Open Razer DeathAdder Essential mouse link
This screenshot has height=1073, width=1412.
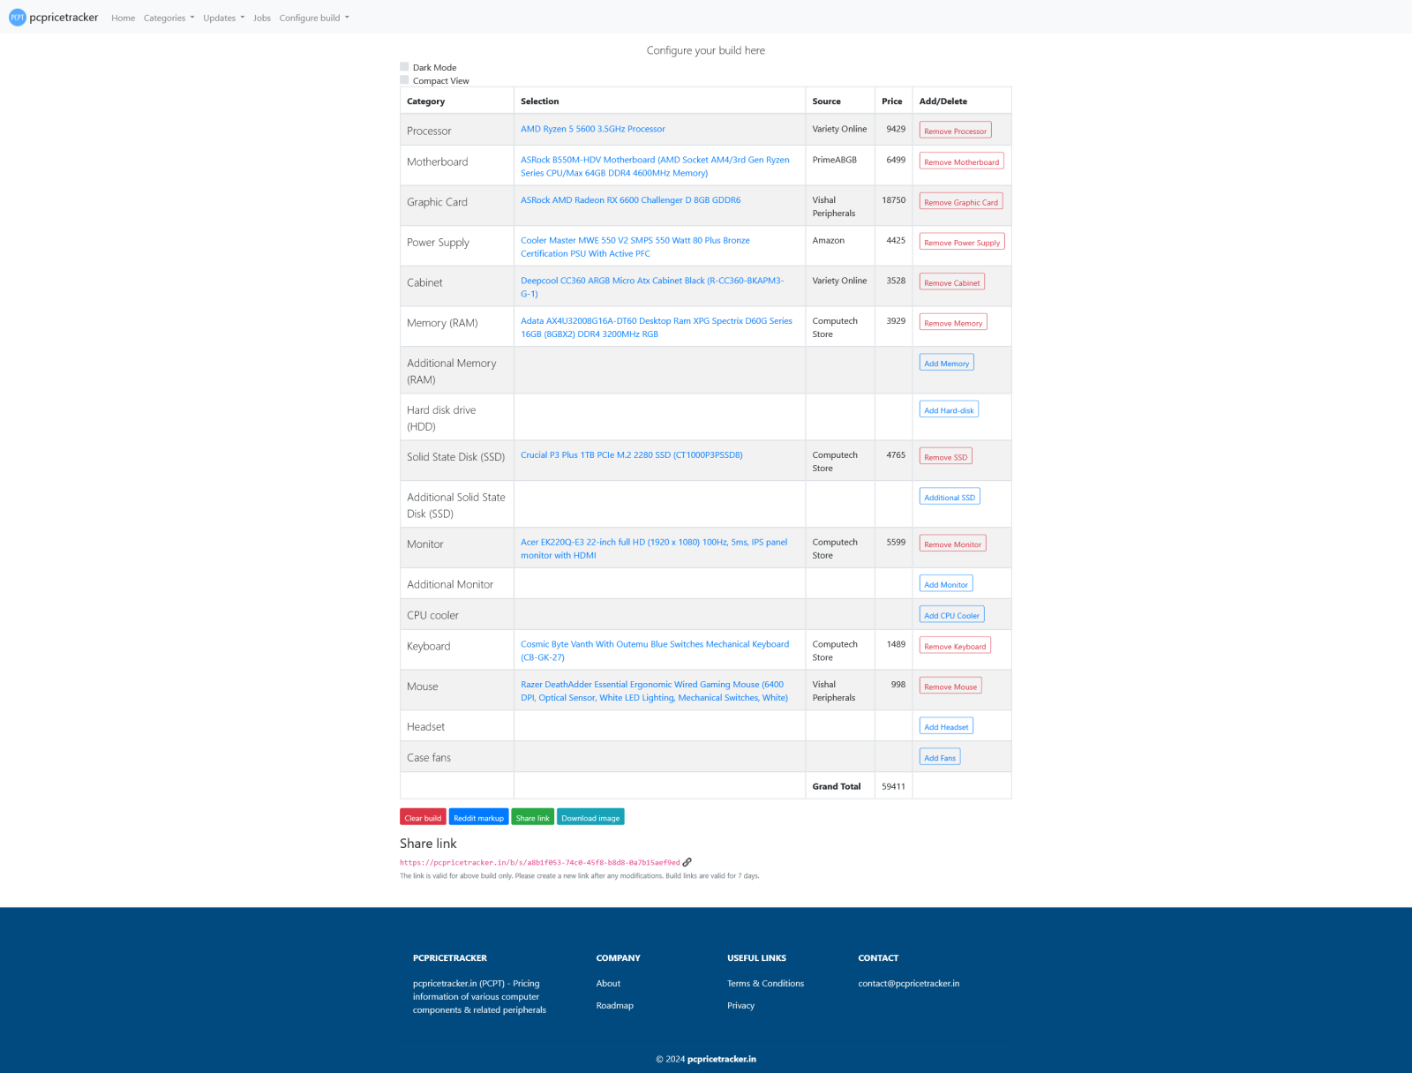coord(654,691)
